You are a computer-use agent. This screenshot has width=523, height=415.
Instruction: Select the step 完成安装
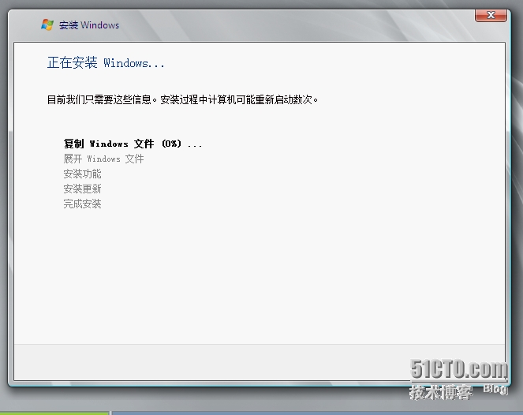(x=82, y=204)
